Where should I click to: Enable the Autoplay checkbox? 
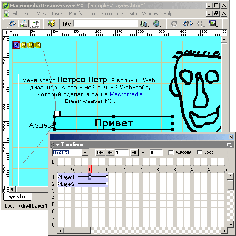pyautogui.click(x=171, y=152)
